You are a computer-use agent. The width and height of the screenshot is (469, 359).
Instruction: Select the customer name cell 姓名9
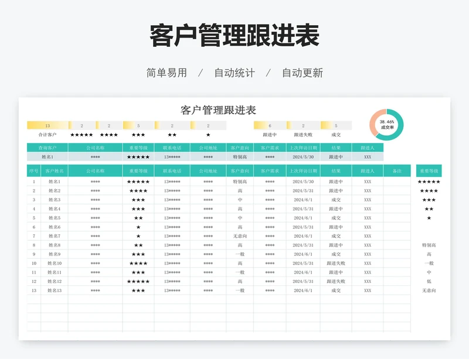55,254
